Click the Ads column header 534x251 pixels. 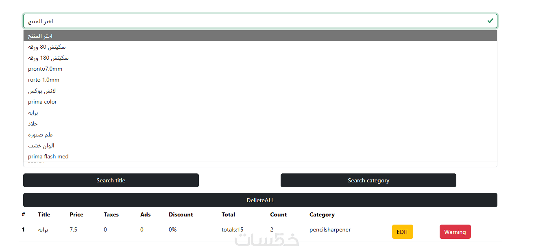[x=145, y=214]
